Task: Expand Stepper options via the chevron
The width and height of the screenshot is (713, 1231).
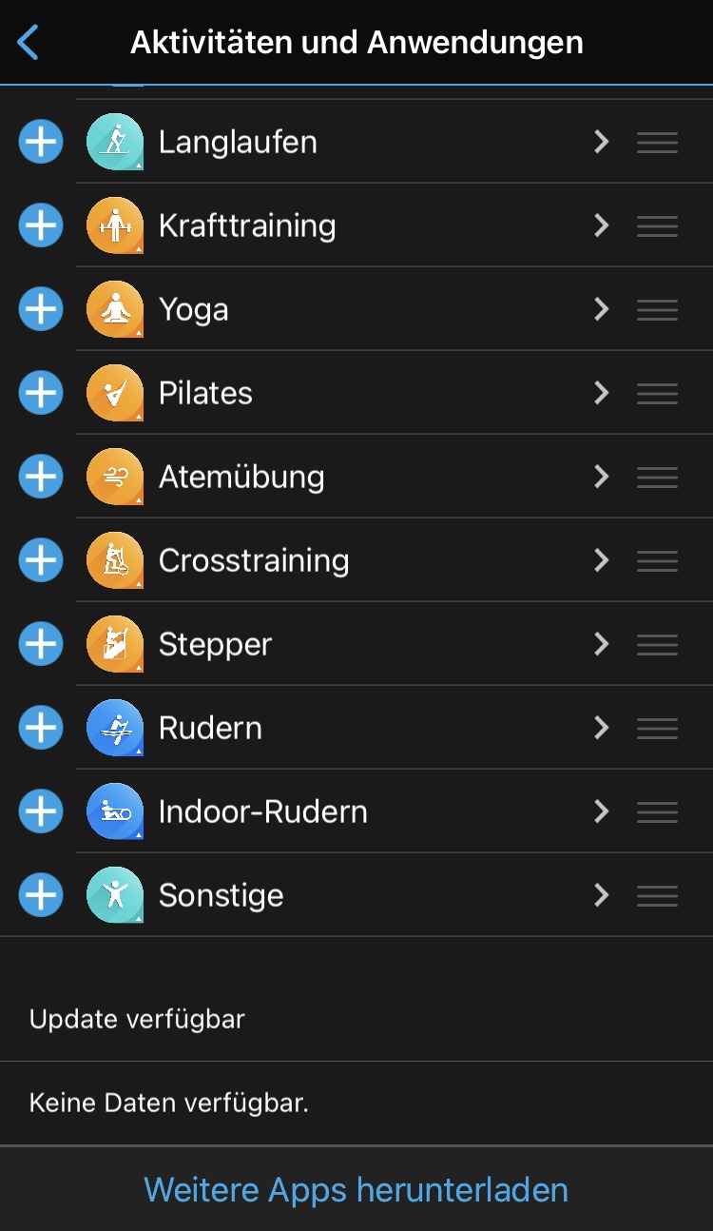Action: point(601,644)
